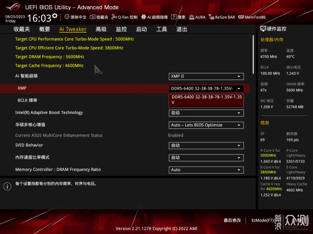
Task: Click the 4119/3929 E-Core value
Action: [x=296, y=178]
